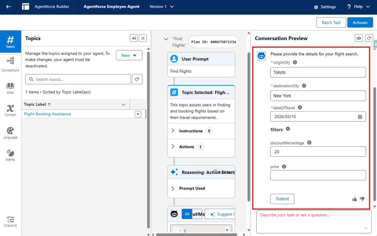377x236 pixels.
Task: Go back using the header back arrow
Action: (x=8, y=7)
